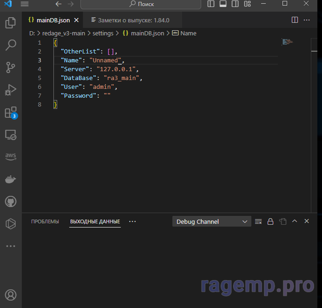Switch to the ПРОБЛЕМЫ tab

click(x=45, y=222)
